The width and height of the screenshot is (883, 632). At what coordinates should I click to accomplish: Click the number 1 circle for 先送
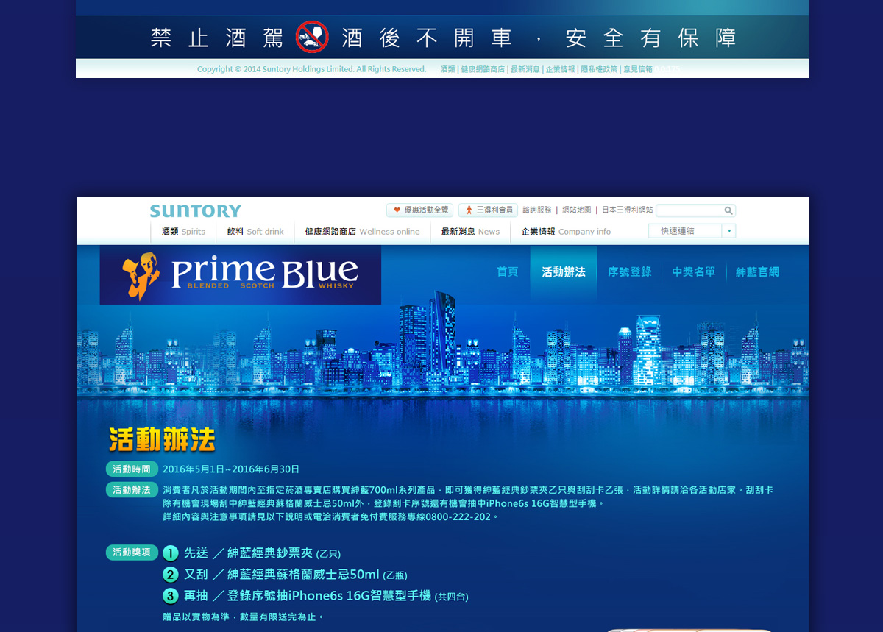click(x=171, y=553)
